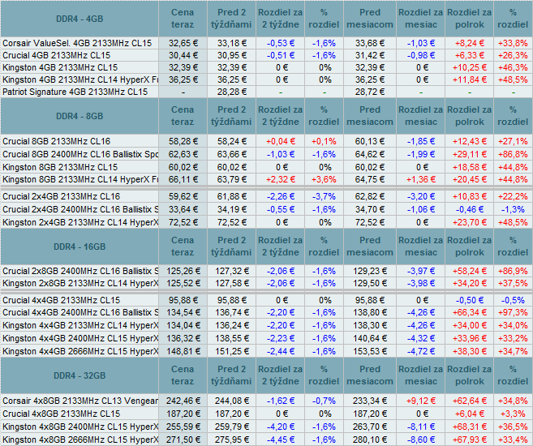The width and height of the screenshot is (533, 446).
Task: Select the +46,3% percent difference cell
Action: tap(513, 67)
